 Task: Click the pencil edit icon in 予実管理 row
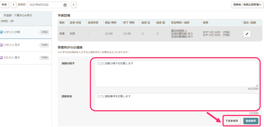247,34
